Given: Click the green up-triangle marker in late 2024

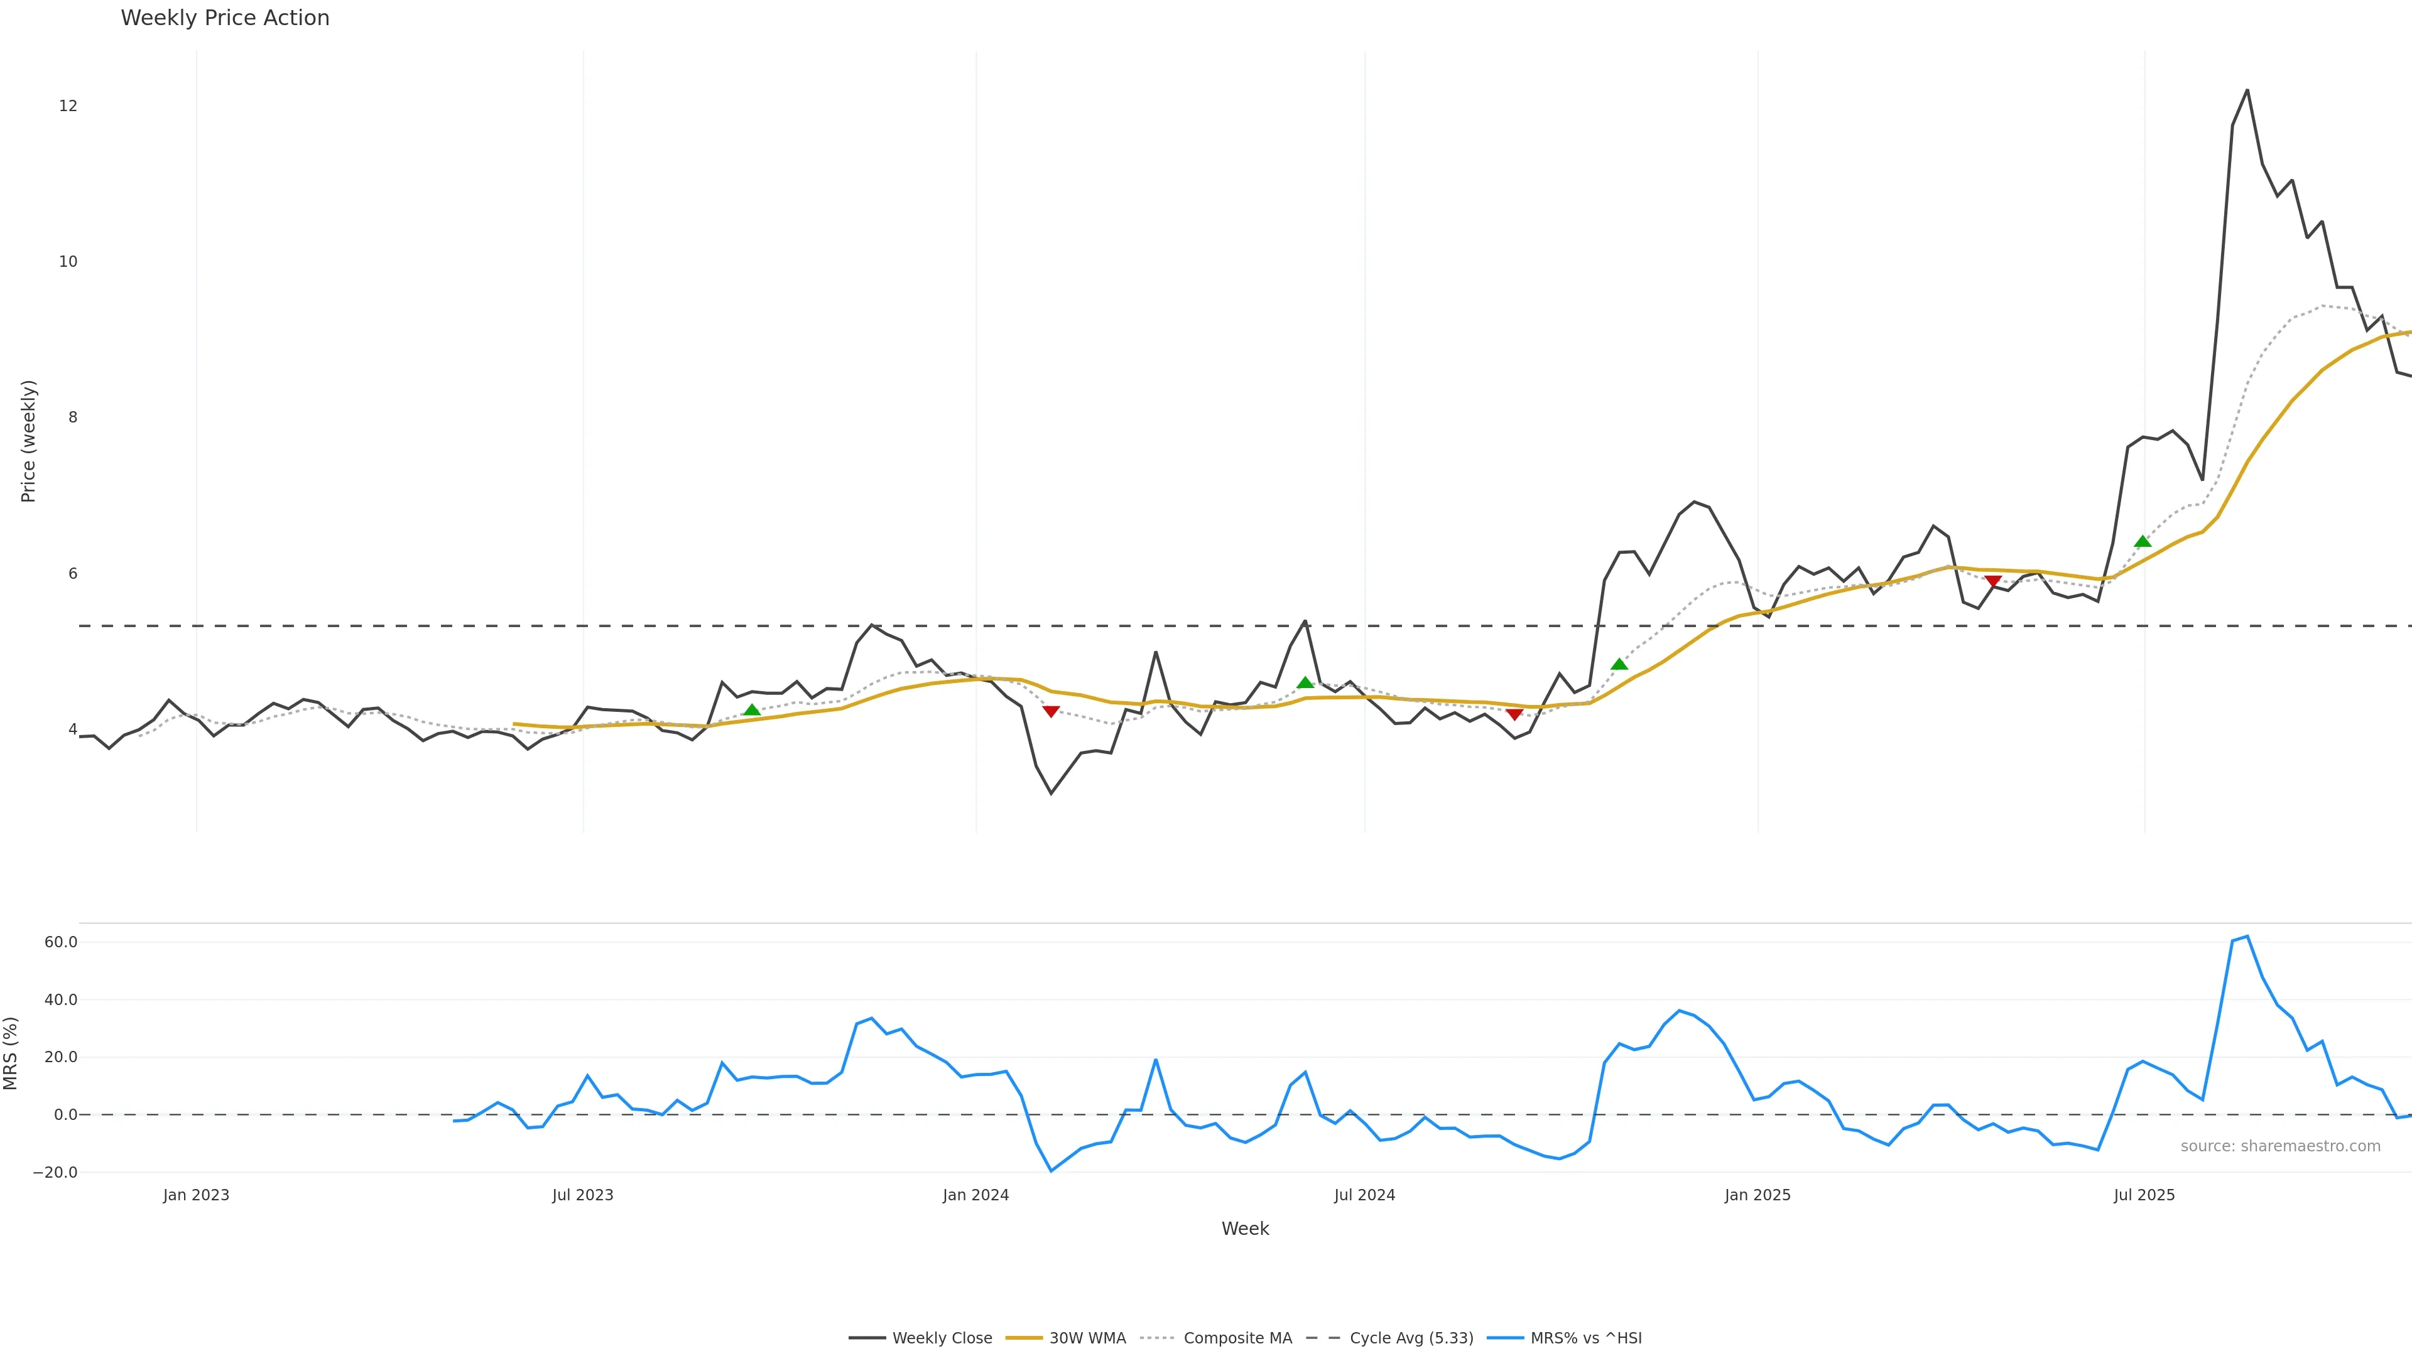Looking at the screenshot, I should pos(1619,664).
